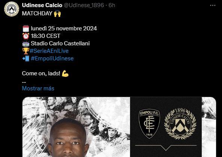Image resolution: width=222 pixels, height=157 pixels.
Task: Click the trophy emoji beside #SerieAEniLive
Action: pyautogui.click(x=26, y=51)
